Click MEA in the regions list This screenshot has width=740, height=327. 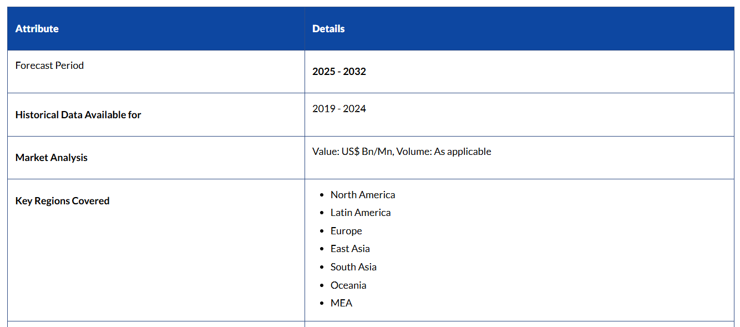point(341,303)
